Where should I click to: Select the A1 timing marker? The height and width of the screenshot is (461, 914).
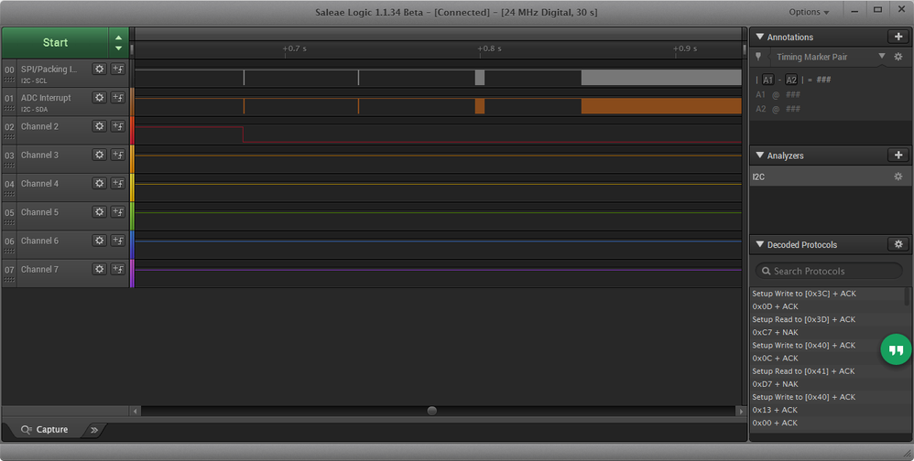[767, 80]
